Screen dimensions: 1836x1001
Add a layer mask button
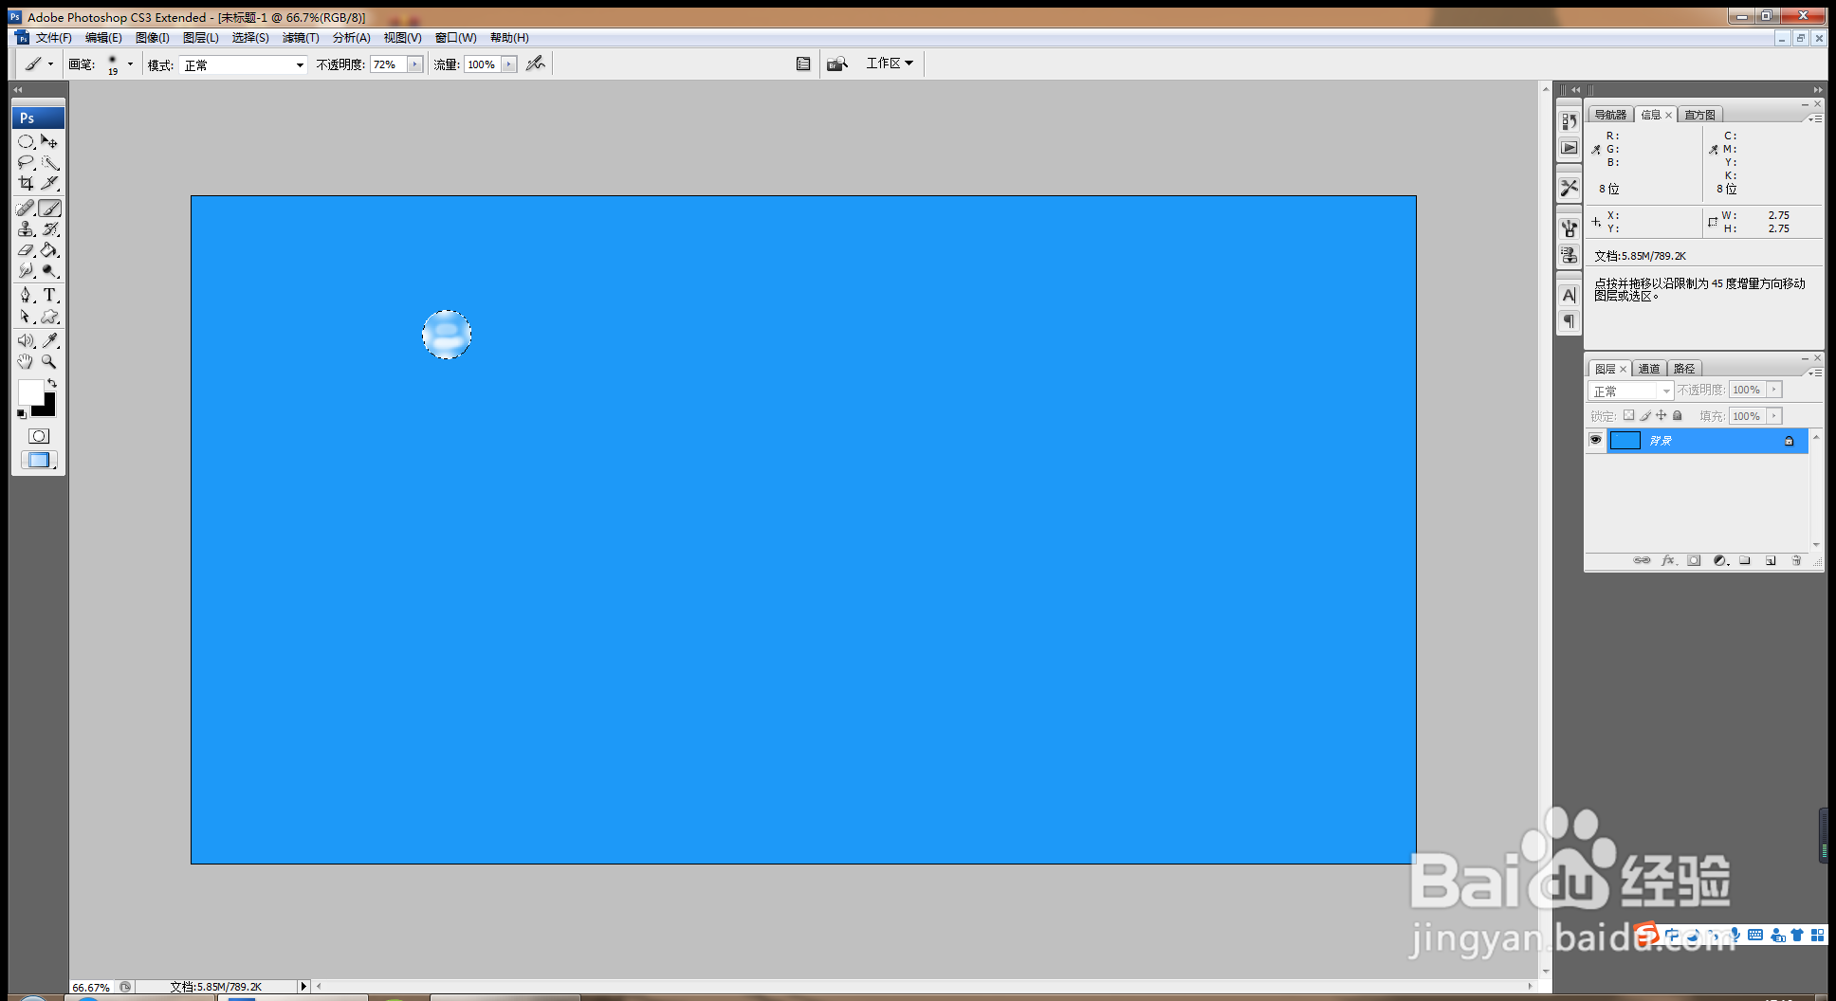[x=1694, y=561]
